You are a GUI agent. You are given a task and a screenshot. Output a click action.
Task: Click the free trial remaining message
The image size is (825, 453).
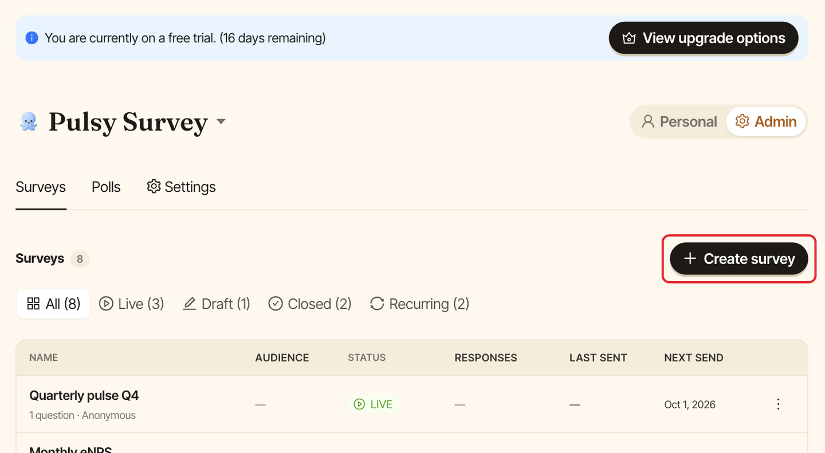[185, 38]
